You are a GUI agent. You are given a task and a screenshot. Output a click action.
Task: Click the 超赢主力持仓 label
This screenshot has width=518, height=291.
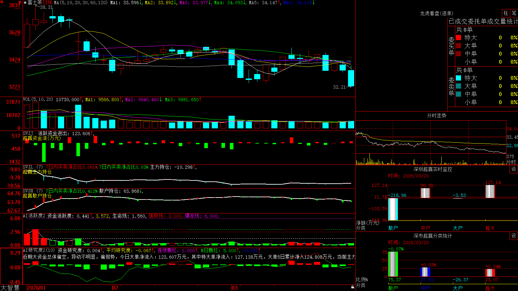point(37,172)
